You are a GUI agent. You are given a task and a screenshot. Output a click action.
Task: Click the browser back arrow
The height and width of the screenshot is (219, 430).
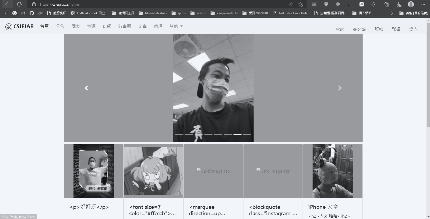pos(8,4)
